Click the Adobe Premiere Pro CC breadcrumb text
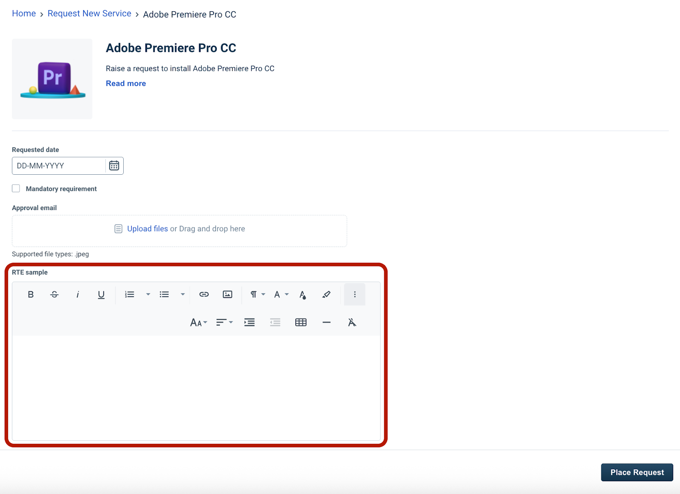This screenshot has width=680, height=494. (x=190, y=14)
